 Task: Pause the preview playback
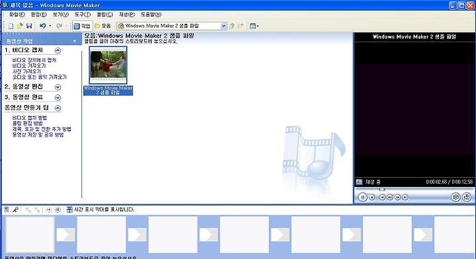pos(362,197)
